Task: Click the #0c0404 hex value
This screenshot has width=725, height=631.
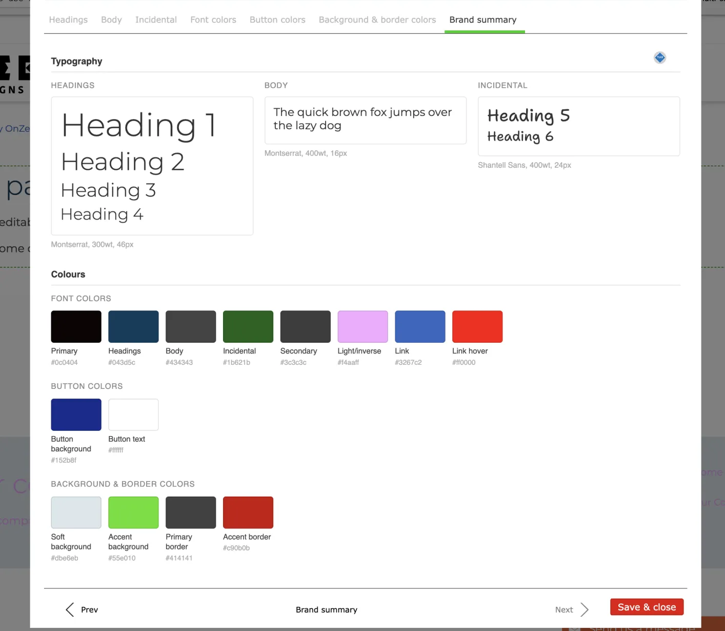Action: (64, 362)
